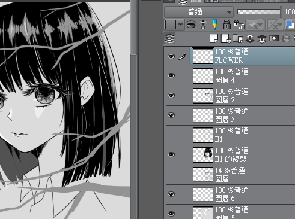Select the 圖層 6 layer thumbnail
Screen dimensions: 295x219
coord(202,194)
